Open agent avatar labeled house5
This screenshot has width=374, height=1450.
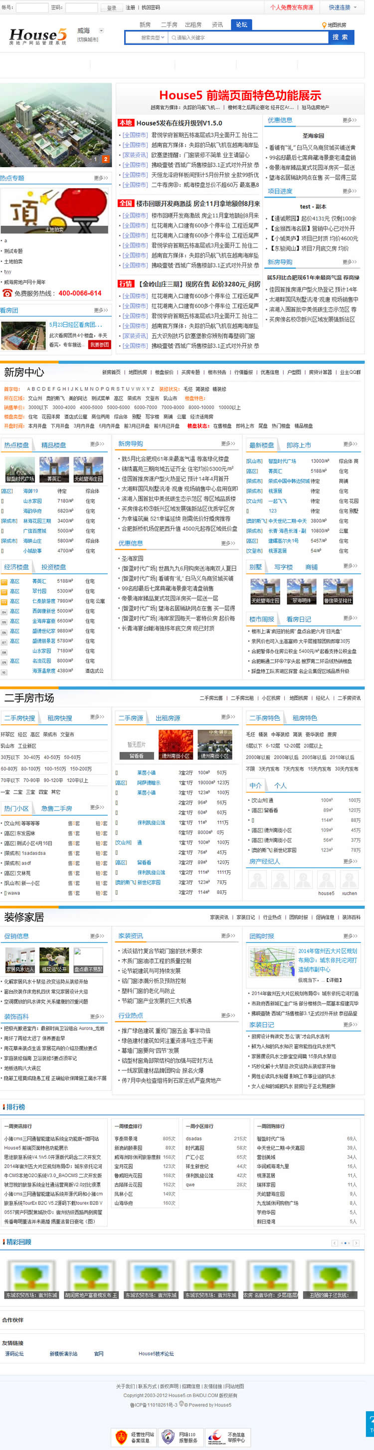[326, 880]
